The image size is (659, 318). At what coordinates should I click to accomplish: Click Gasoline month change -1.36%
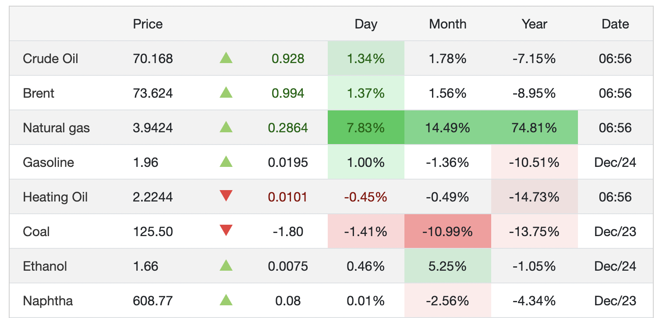pos(448,163)
